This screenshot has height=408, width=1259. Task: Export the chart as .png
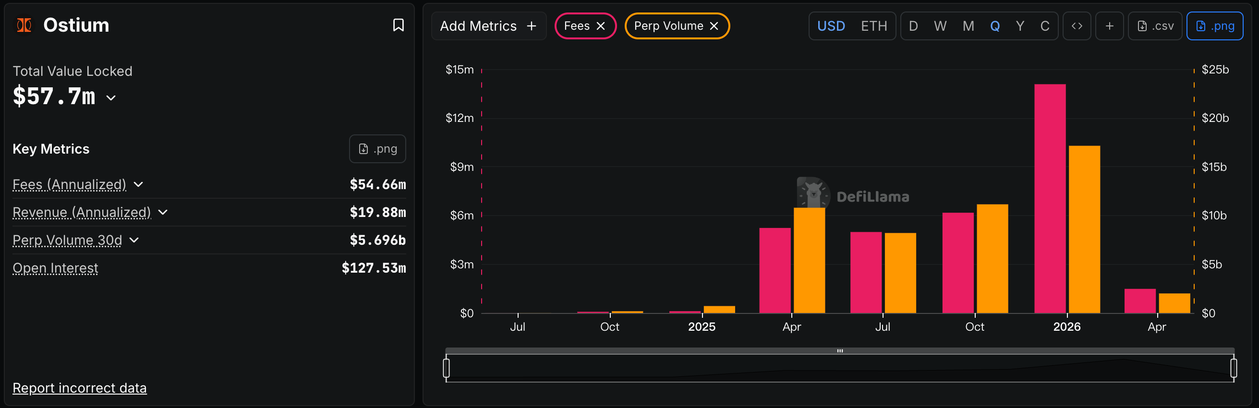1214,26
